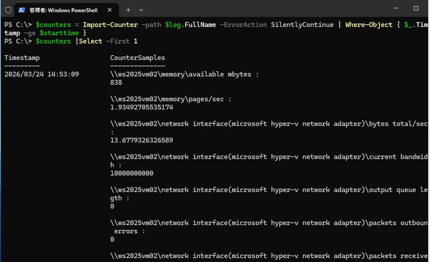Click Where-Object in the first command
Viewport: 430px width, 262px height.
pyautogui.click(x=369, y=25)
